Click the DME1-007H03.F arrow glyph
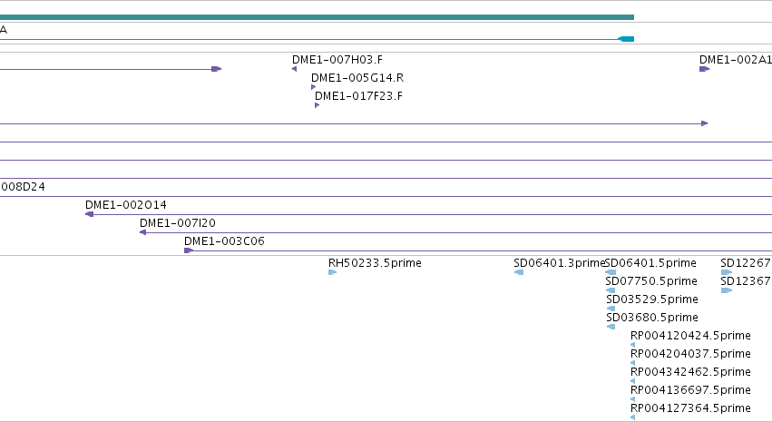The width and height of the screenshot is (772, 422). pos(295,69)
